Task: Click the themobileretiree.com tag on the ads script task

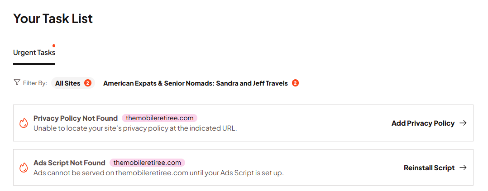Action: (x=147, y=163)
